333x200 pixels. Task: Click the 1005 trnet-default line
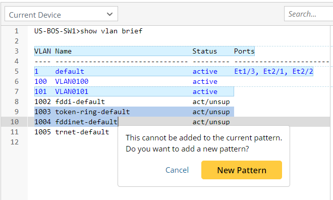(72, 132)
